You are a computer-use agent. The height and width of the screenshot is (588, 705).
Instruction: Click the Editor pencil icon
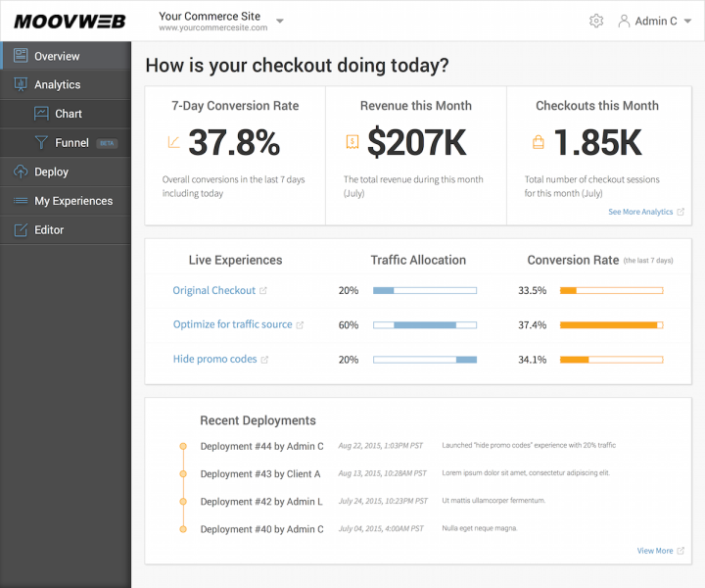pyautogui.click(x=21, y=230)
